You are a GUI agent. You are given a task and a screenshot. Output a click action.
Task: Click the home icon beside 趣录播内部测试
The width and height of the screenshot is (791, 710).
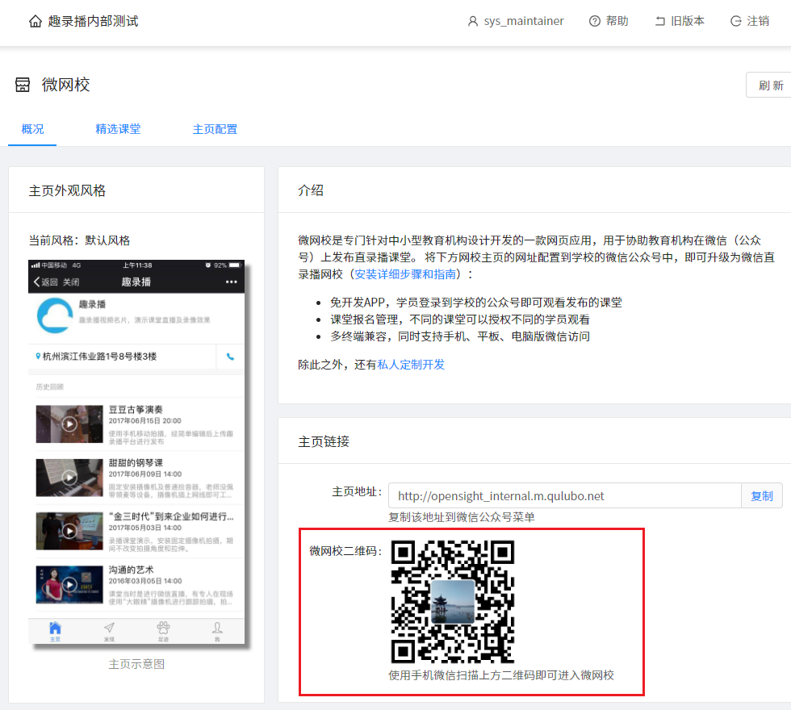coord(36,21)
